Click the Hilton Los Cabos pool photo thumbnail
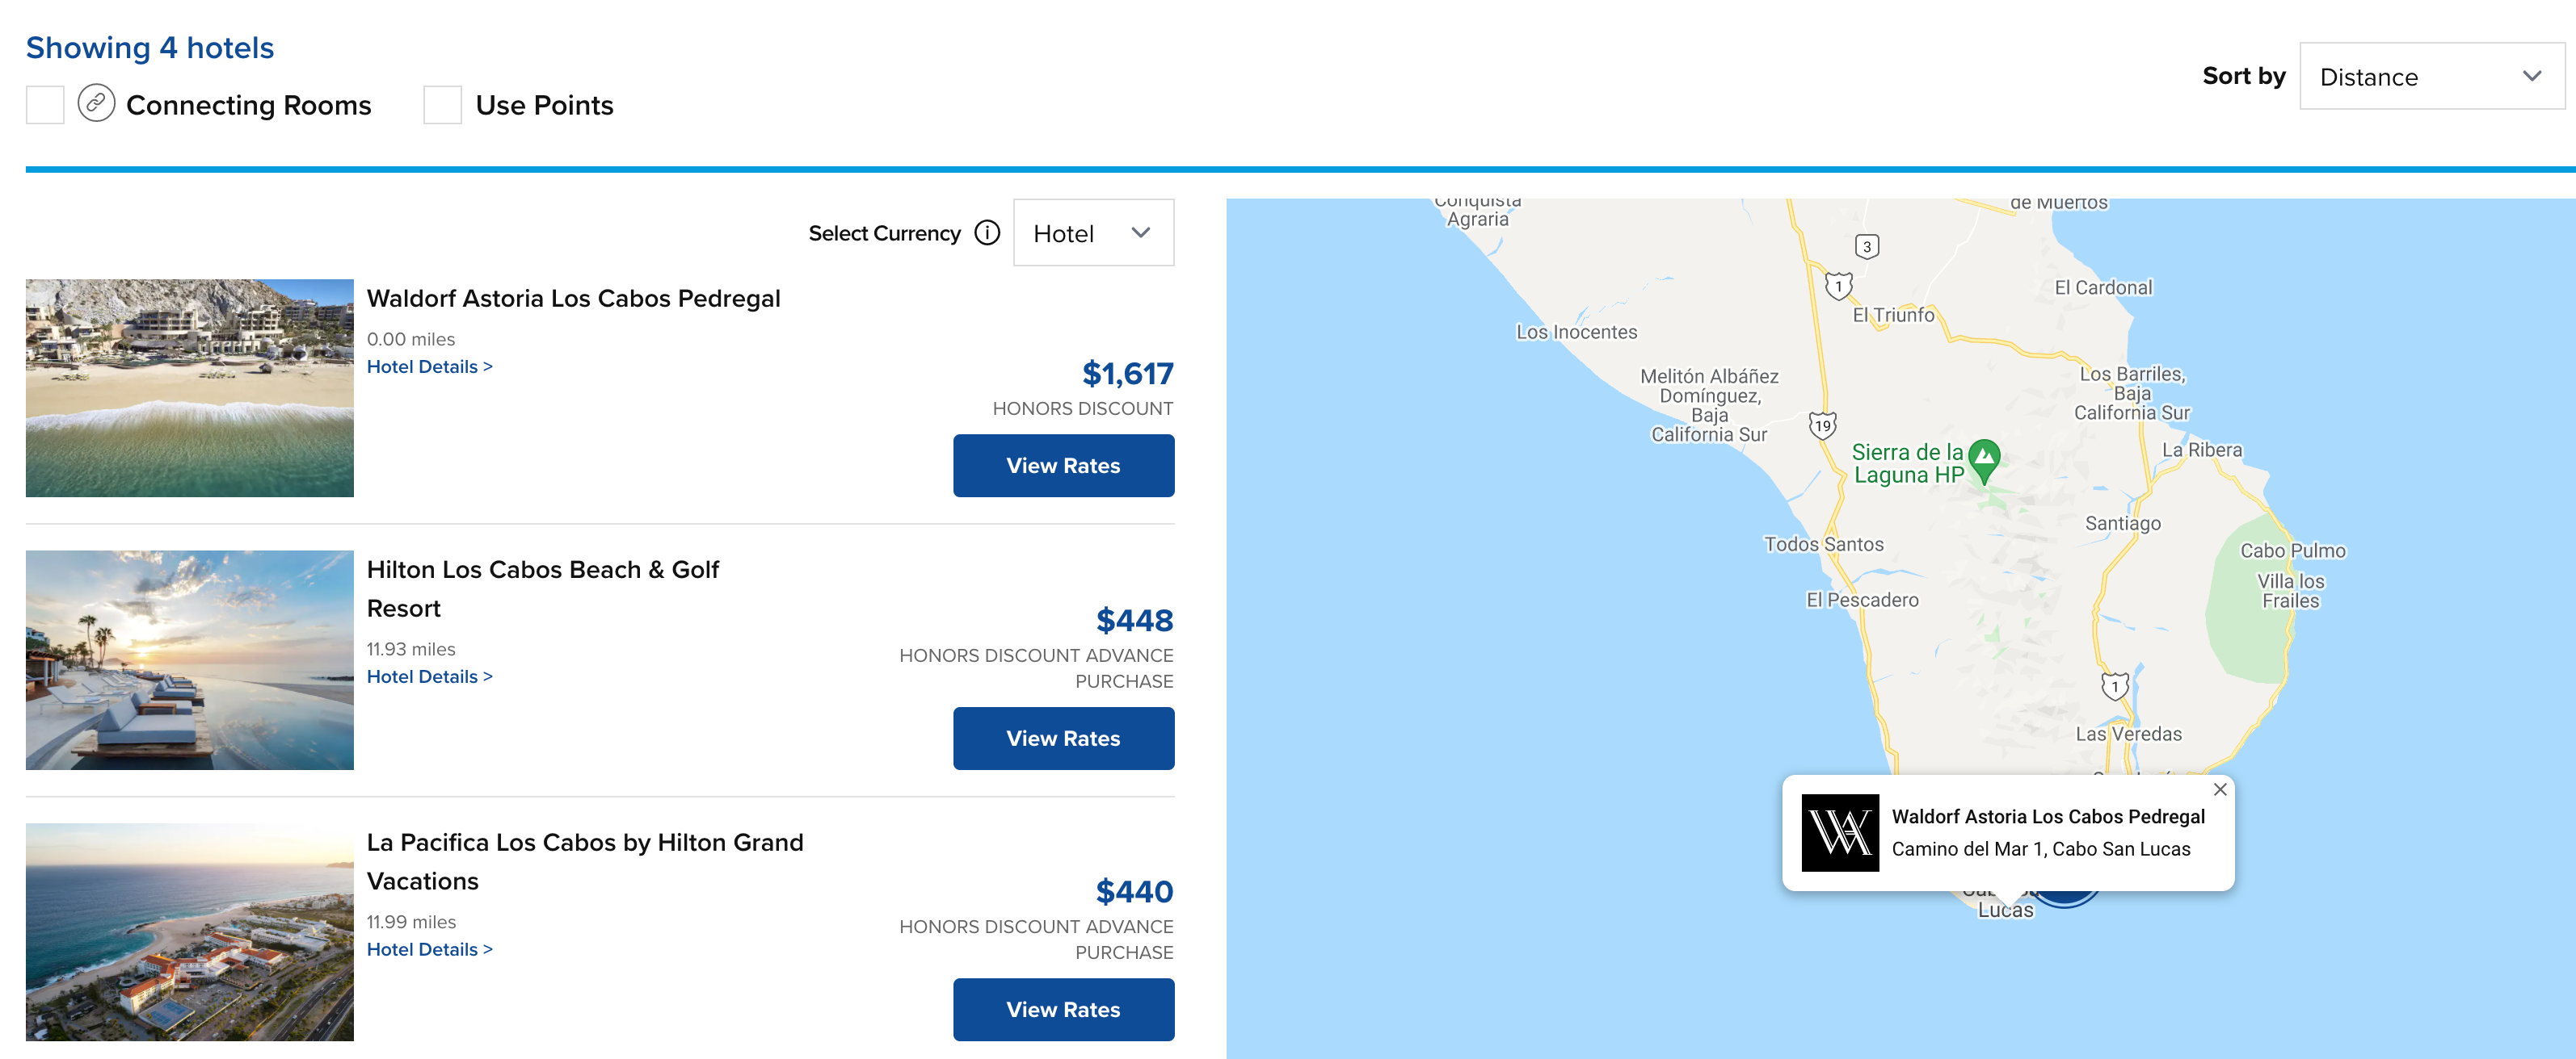 190,659
